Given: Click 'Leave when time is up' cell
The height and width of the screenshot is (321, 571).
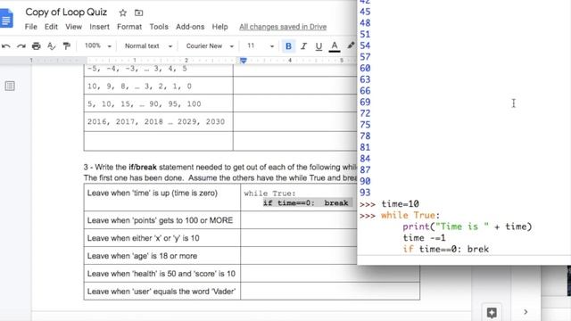Looking at the screenshot, I should point(162,197).
